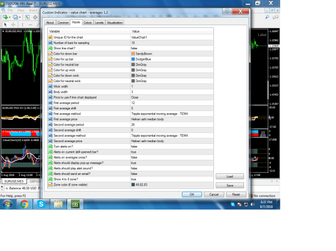Click the Reset button
This screenshot has height=251, width=336.
(x=236, y=194)
